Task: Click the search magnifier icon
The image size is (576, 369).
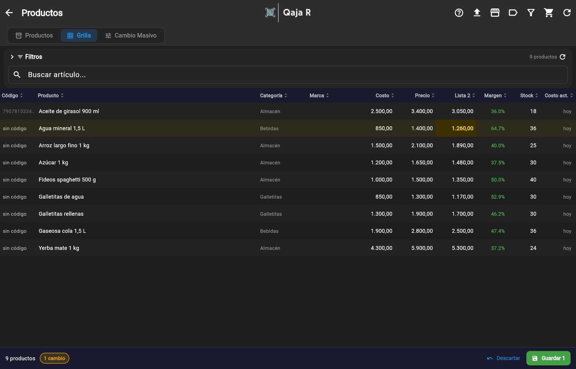Action: [x=17, y=75]
